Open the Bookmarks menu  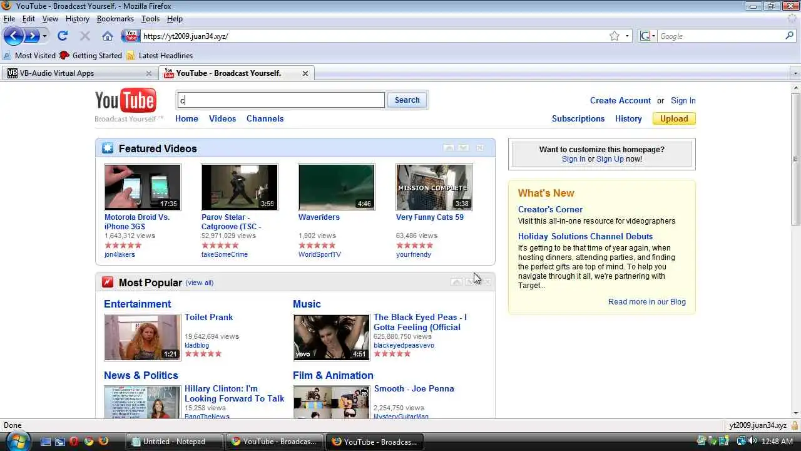(x=115, y=19)
